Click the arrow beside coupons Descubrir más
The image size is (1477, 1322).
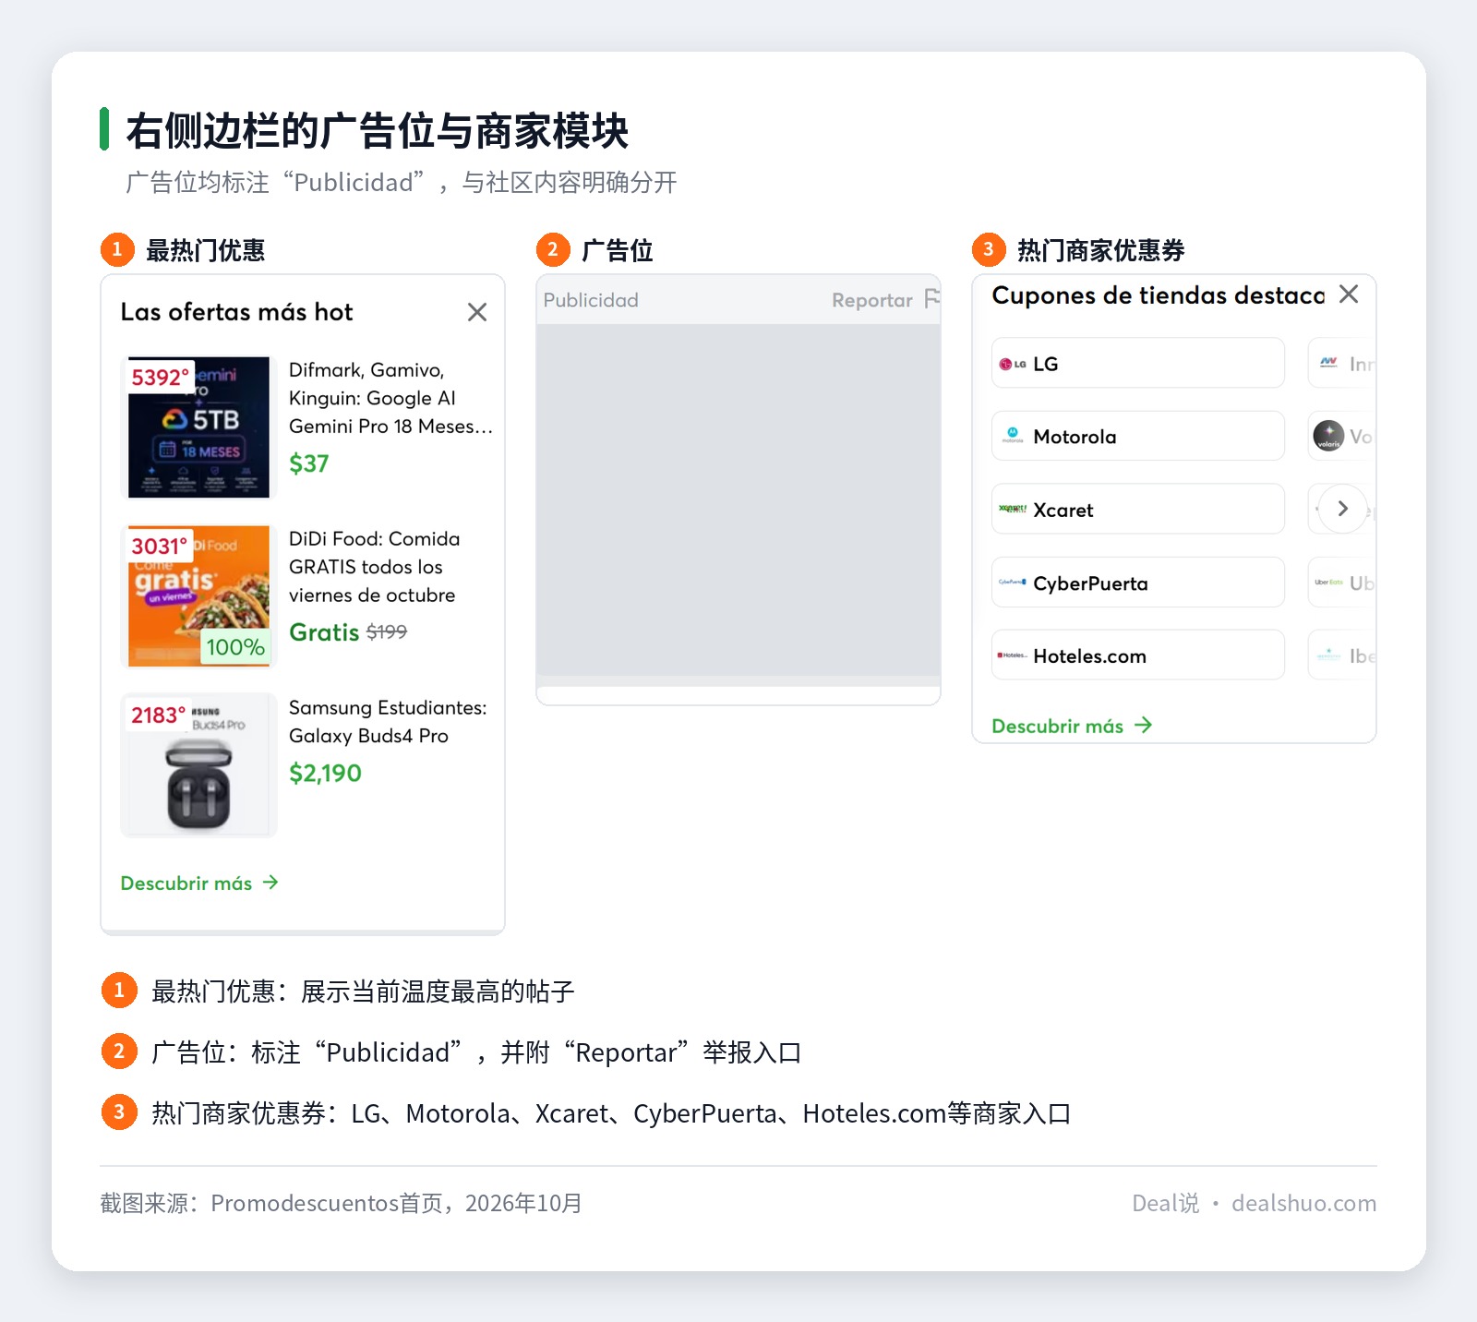point(1143,726)
